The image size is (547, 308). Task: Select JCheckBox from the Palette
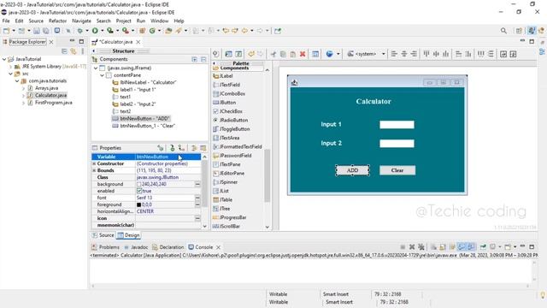(228, 111)
